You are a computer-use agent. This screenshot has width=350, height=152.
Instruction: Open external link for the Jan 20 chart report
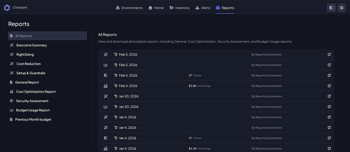point(329,107)
